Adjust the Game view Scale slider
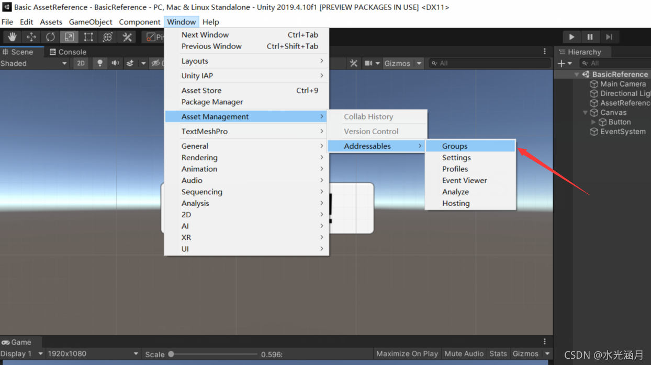The height and width of the screenshot is (365, 651). click(214, 354)
